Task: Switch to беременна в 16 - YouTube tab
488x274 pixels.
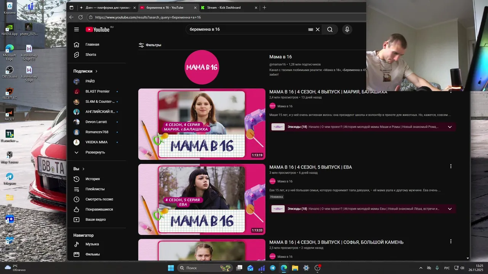Action: point(168,8)
